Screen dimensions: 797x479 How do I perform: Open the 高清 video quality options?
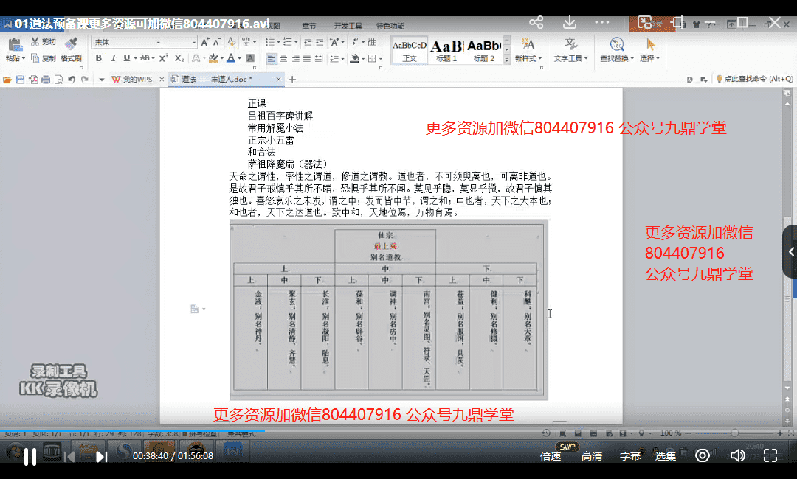point(591,456)
